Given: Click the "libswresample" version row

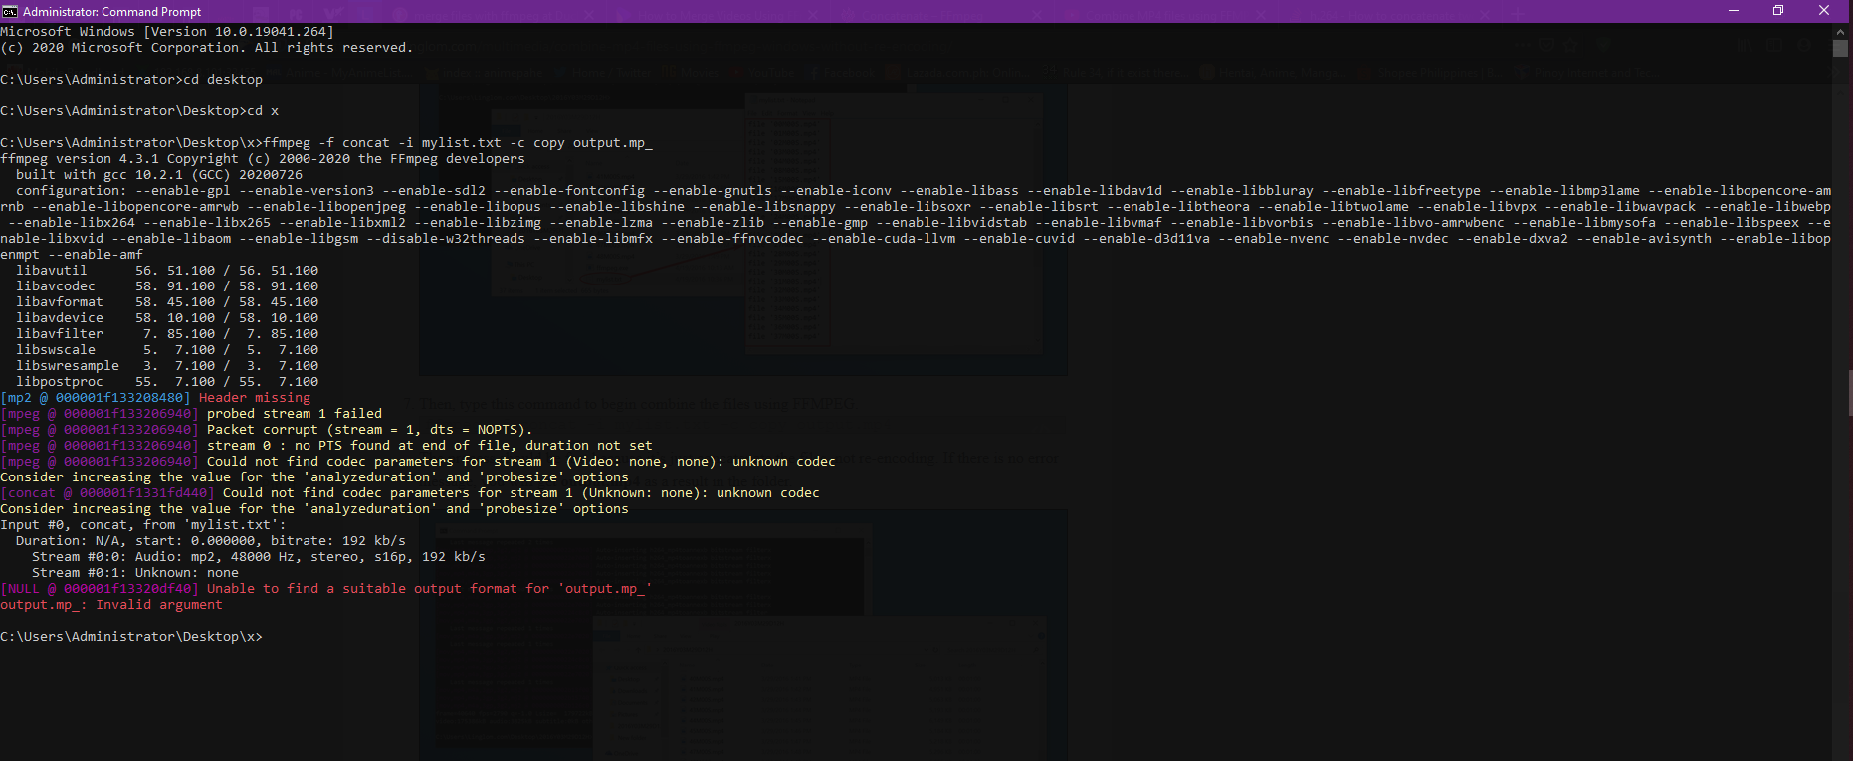Looking at the screenshot, I should [167, 366].
